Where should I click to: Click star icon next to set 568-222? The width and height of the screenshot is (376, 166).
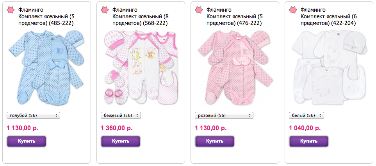pyautogui.click(x=105, y=10)
